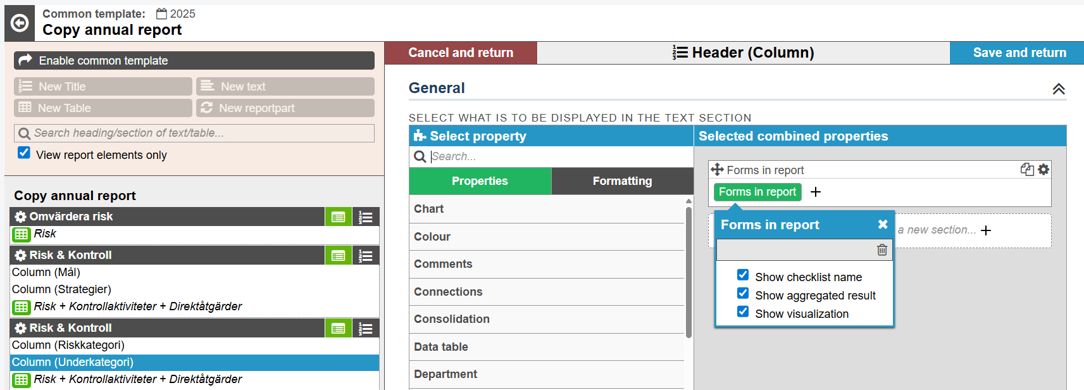1084x390 pixels.
Task: Switch to the Formatting tab
Action: tap(622, 181)
